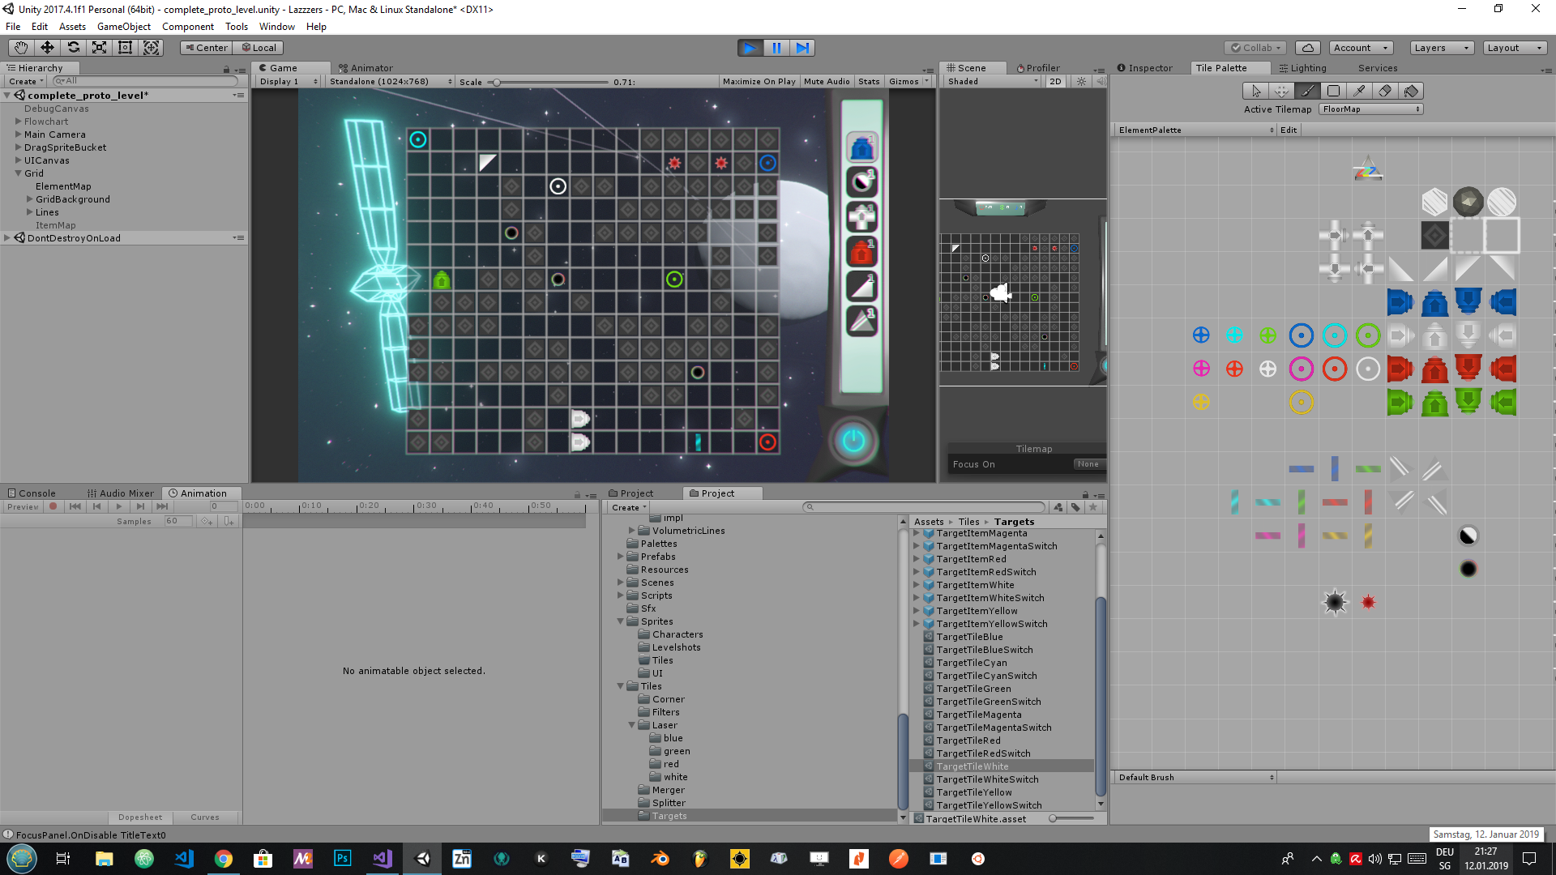
Task: Open the Active Tilemap FloorMap dropdown
Action: [x=1371, y=109]
